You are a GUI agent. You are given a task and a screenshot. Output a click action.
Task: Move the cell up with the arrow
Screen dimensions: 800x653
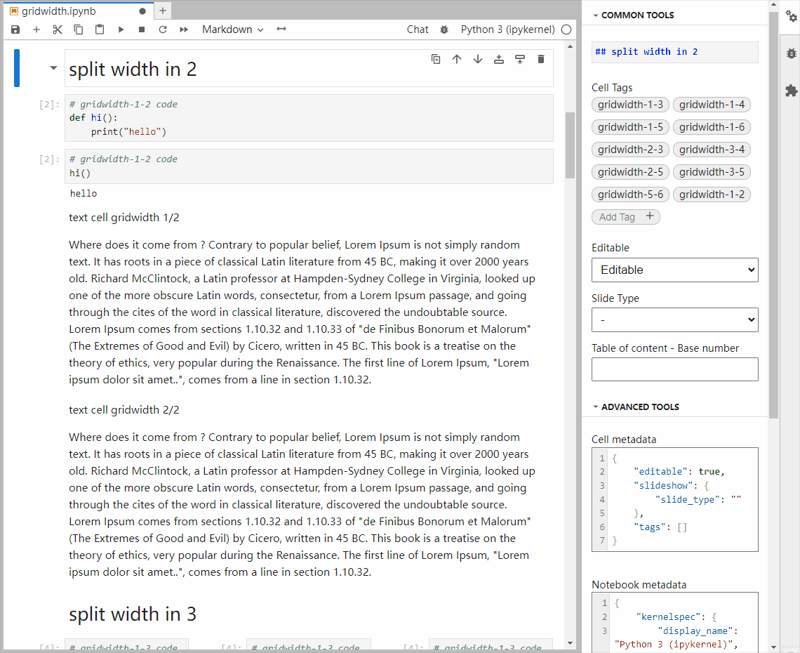pyautogui.click(x=457, y=59)
